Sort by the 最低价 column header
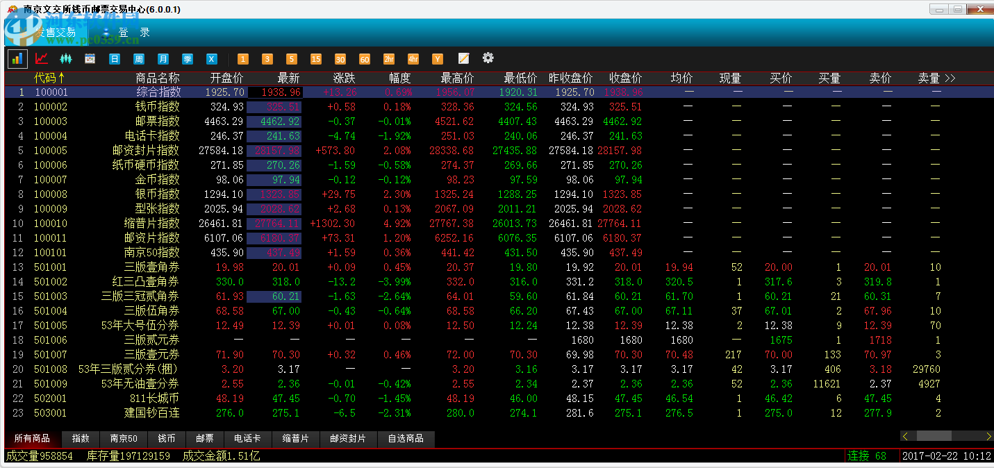 520,78
